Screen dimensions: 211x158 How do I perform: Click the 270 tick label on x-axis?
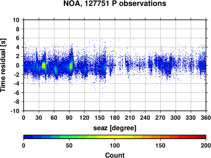(160, 118)
